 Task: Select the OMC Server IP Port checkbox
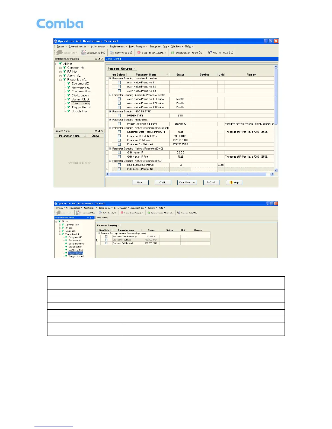119,157
